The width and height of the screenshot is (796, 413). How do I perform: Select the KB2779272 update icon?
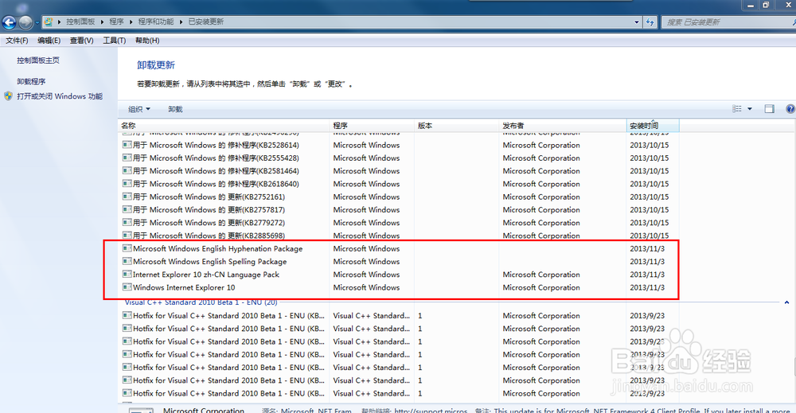tap(127, 222)
